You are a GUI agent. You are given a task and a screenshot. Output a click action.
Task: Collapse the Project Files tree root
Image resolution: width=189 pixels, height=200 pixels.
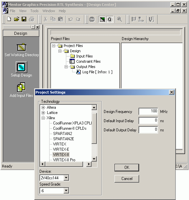point(54,46)
